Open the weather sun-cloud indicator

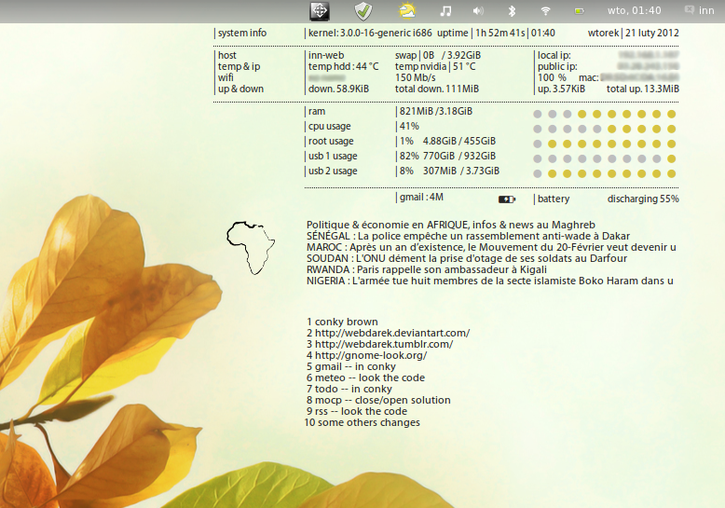(407, 10)
